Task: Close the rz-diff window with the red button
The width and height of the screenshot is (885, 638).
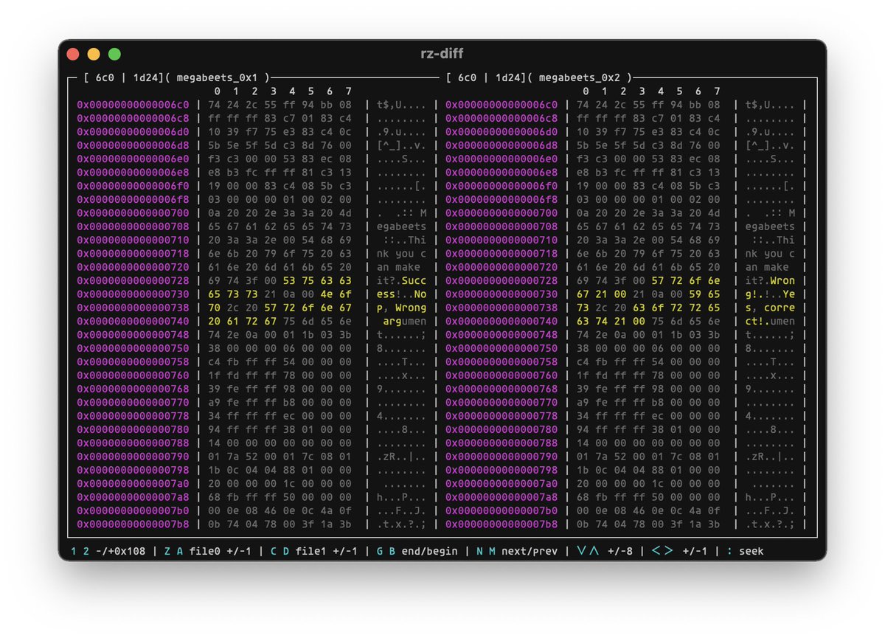Action: coord(73,54)
